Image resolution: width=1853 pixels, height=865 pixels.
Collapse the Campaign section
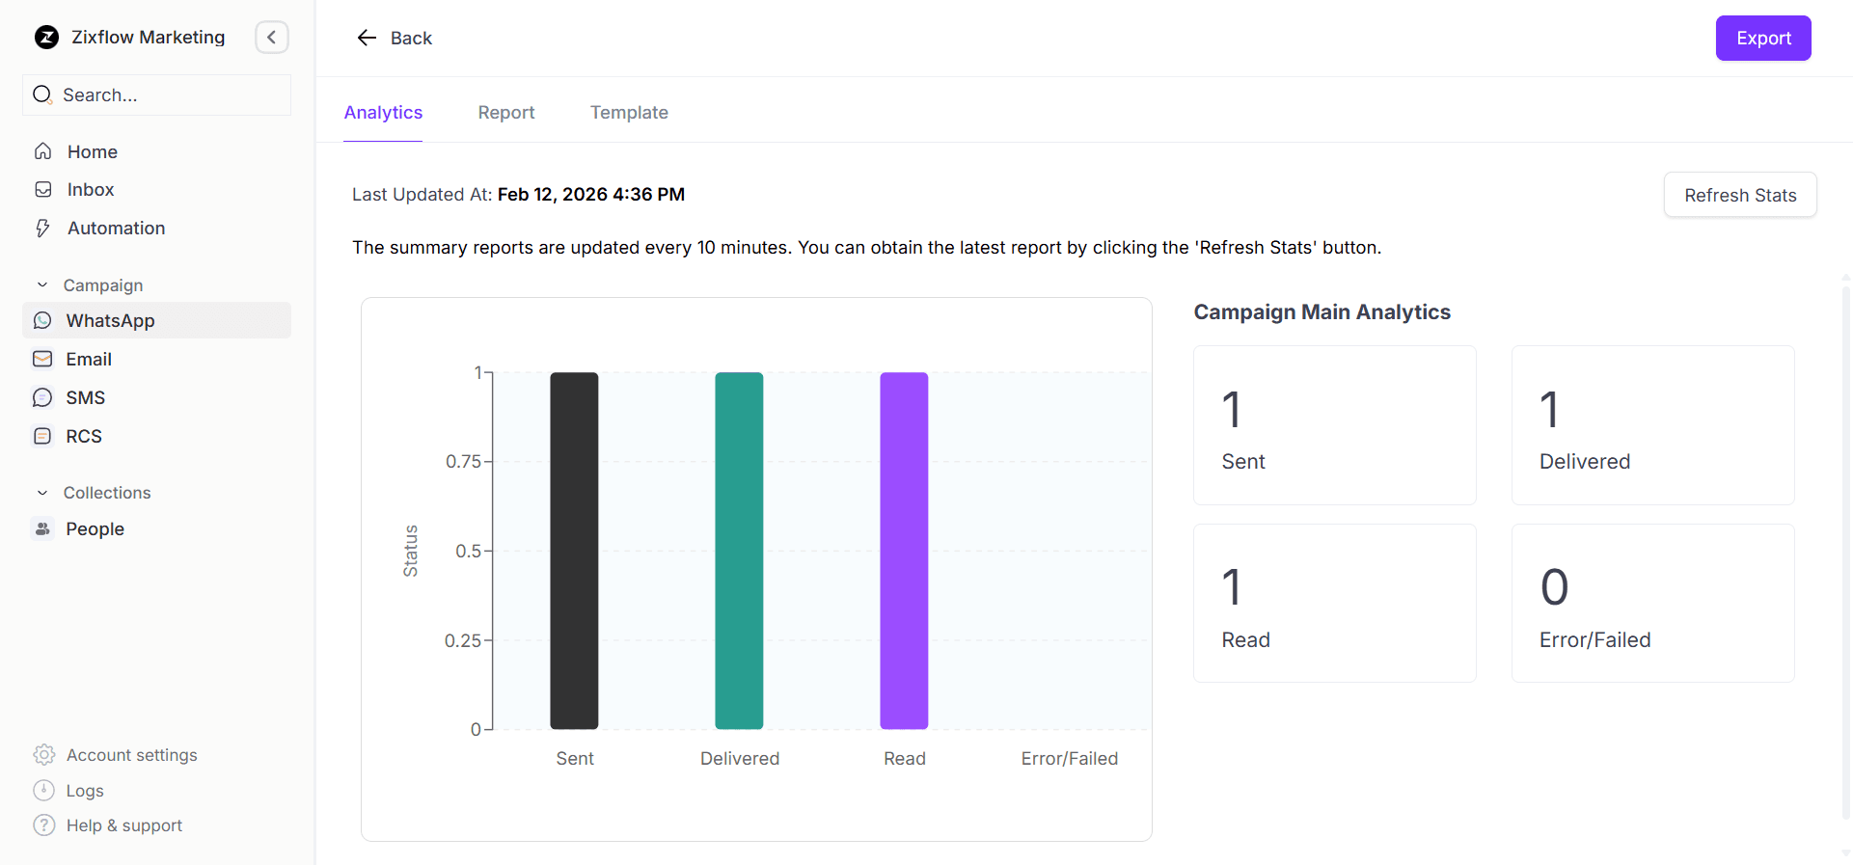point(42,285)
